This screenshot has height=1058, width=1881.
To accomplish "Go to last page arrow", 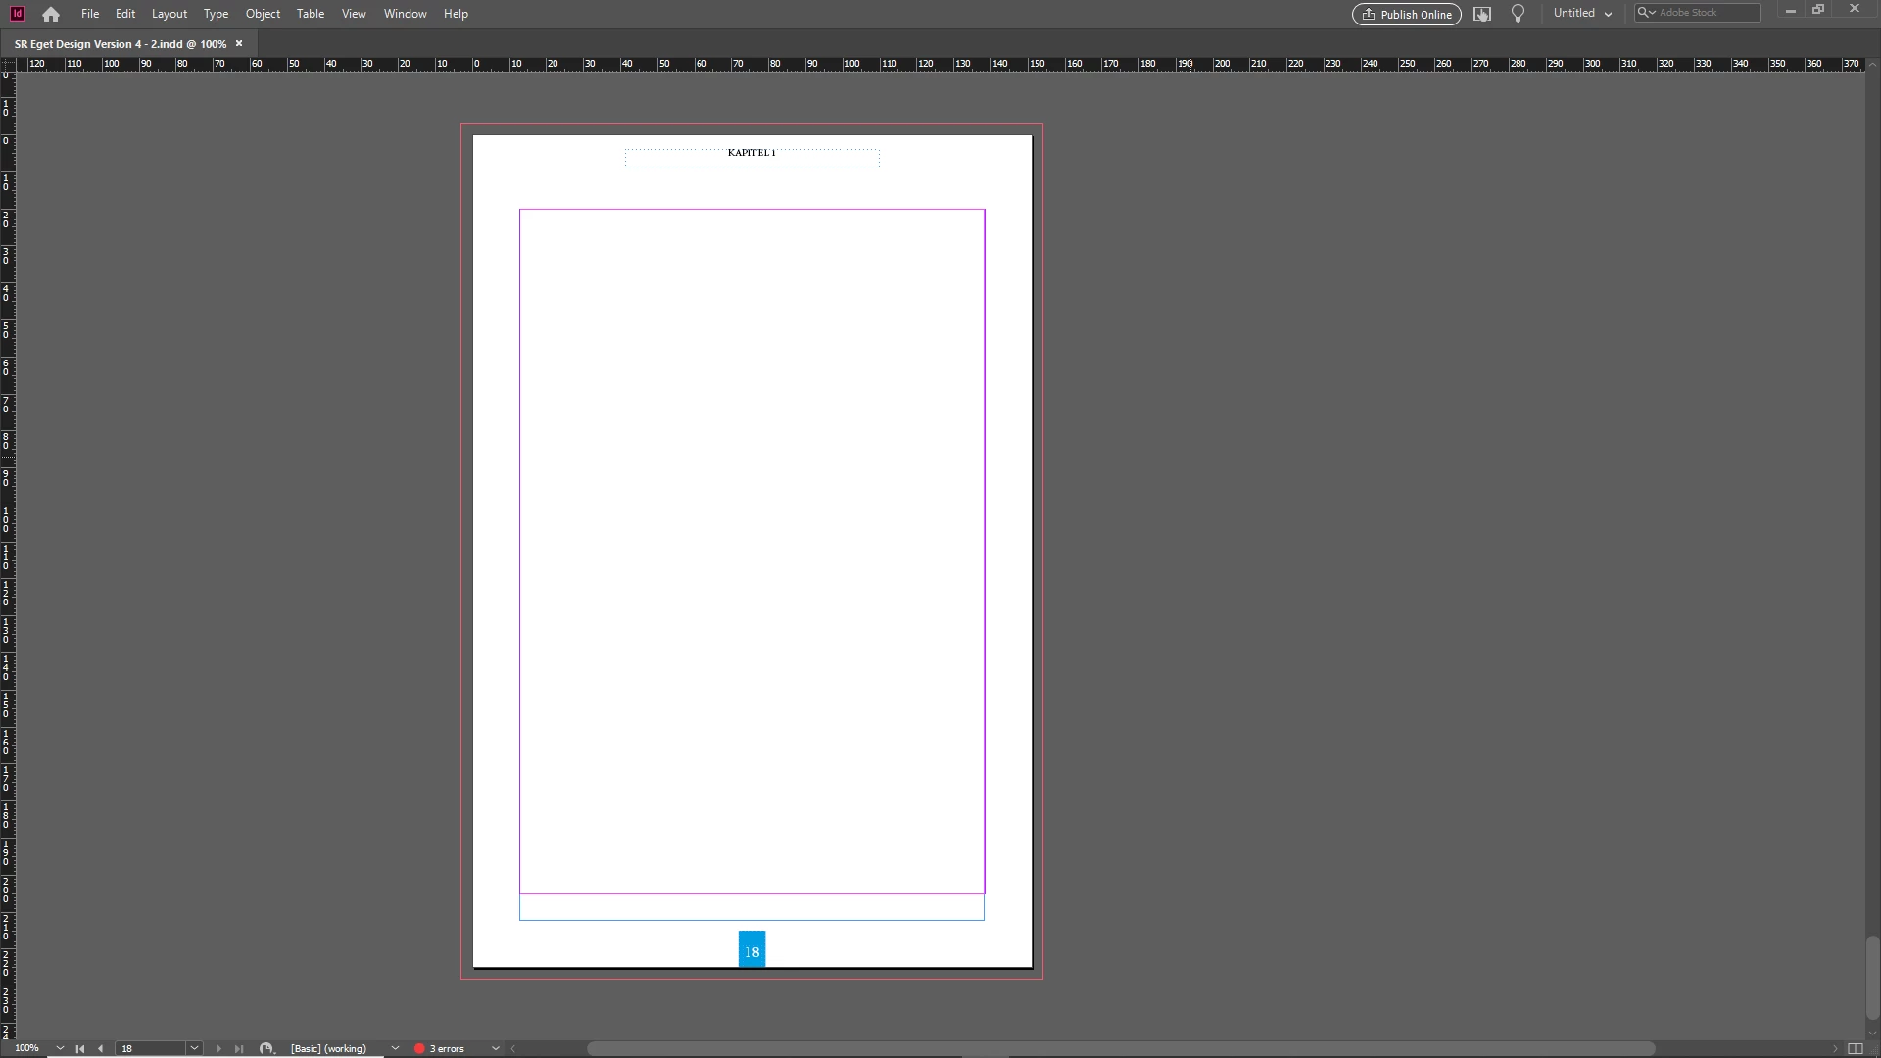I will point(239,1048).
